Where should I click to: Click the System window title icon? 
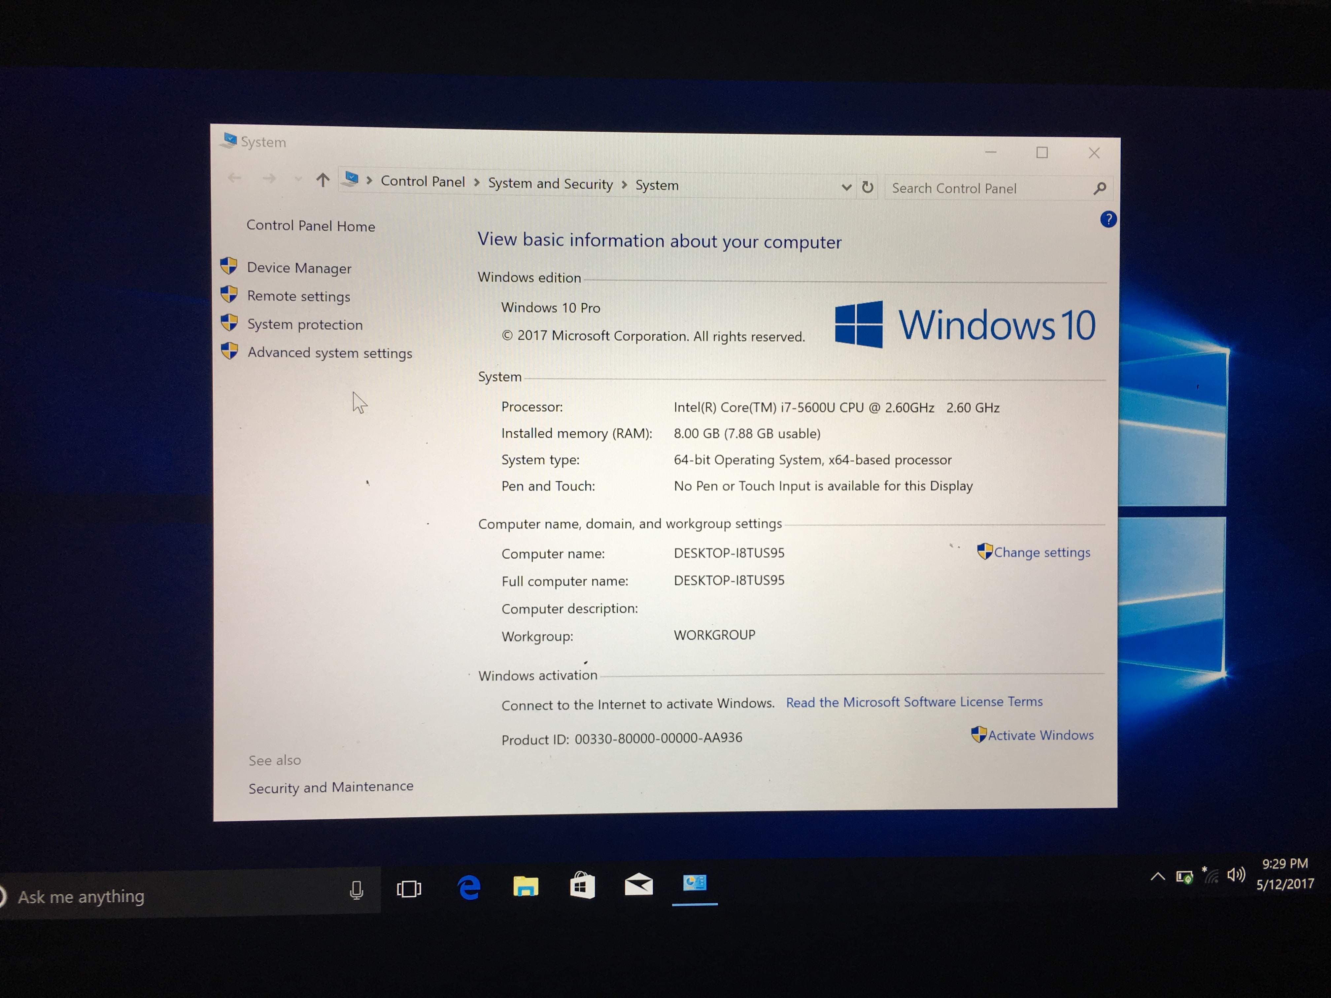229,141
